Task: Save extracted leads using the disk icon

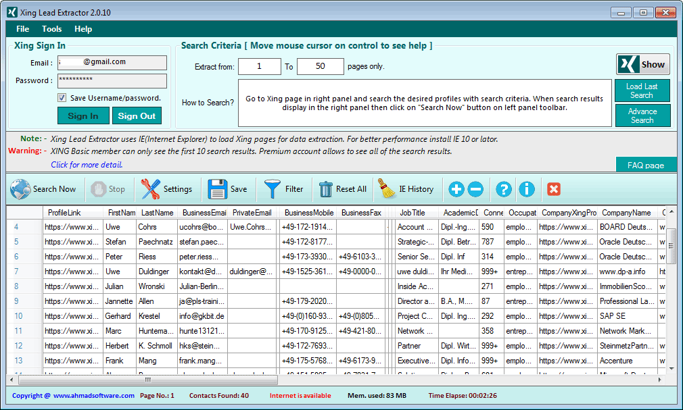Action: click(x=218, y=189)
